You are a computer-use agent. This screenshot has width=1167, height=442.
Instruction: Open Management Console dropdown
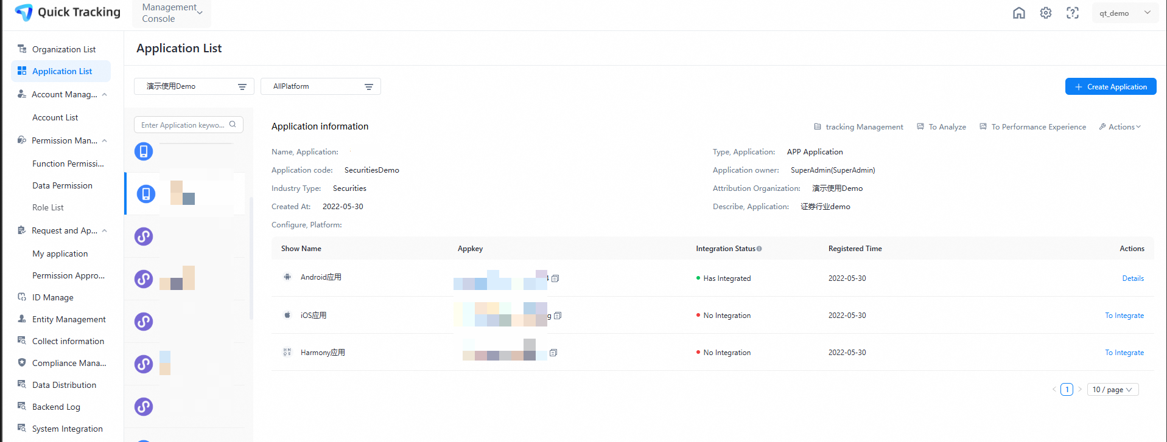(172, 13)
